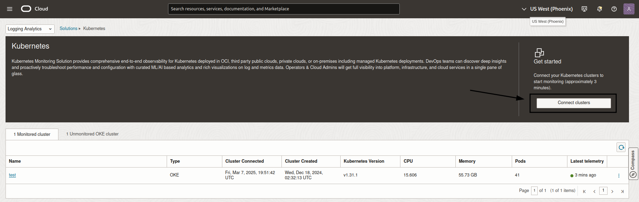Open the Cloud Shell developer tools icon
Screen dimensions: 639x202
584,9
